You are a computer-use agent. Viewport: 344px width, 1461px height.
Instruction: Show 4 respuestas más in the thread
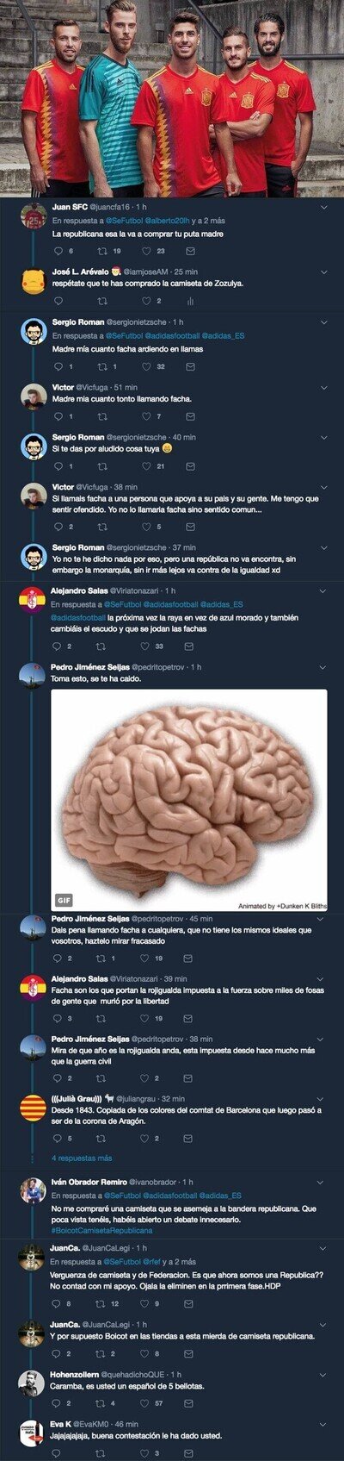[82, 1158]
